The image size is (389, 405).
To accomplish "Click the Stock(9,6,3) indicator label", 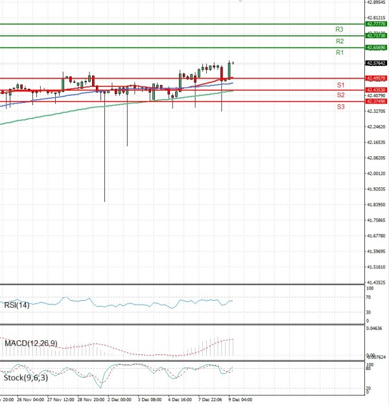I will [25, 377].
